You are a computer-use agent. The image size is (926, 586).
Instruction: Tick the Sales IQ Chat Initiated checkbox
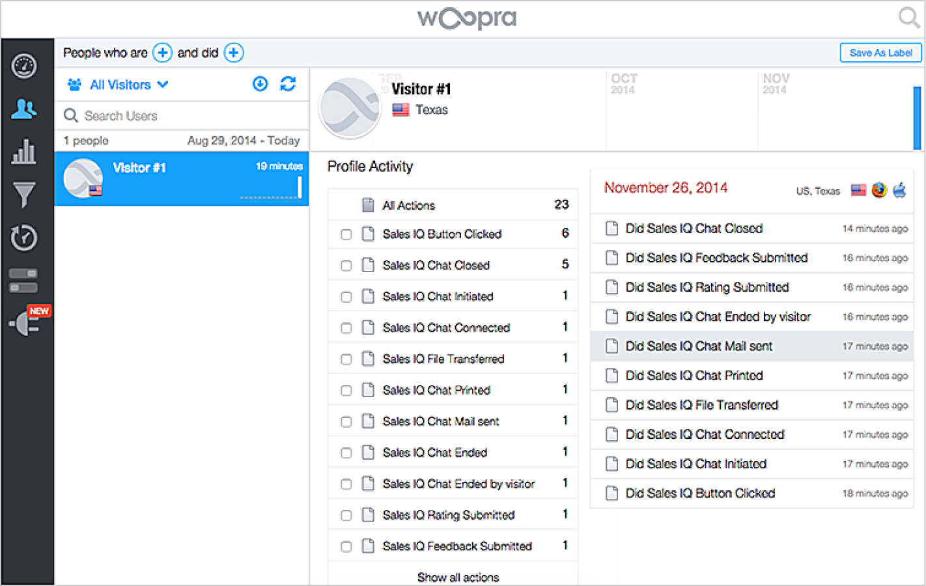pyautogui.click(x=346, y=297)
